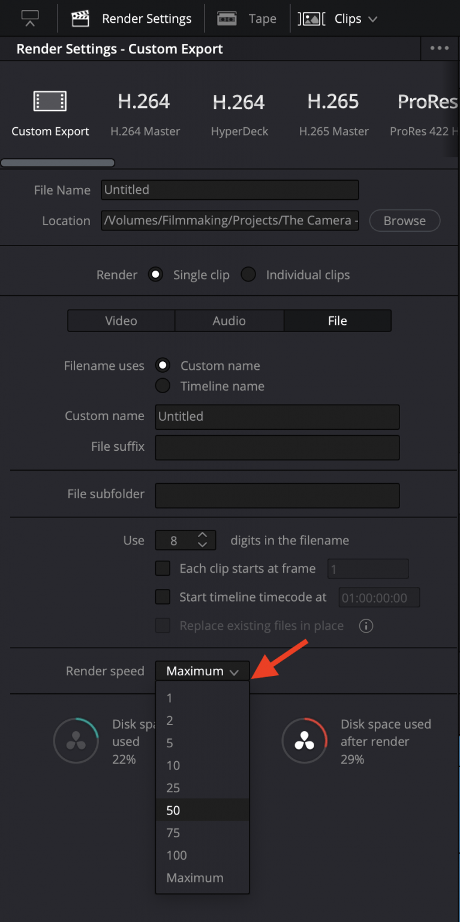Enable Start timeline timecode at

click(162, 597)
